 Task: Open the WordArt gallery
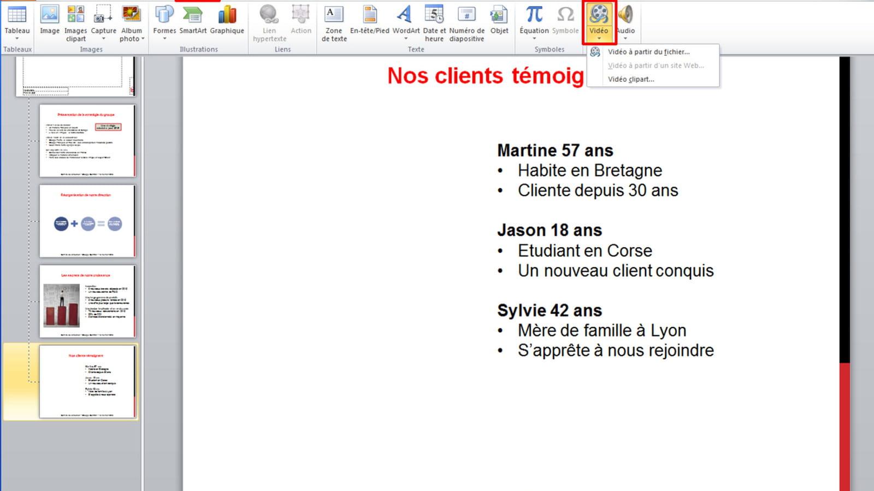click(406, 23)
